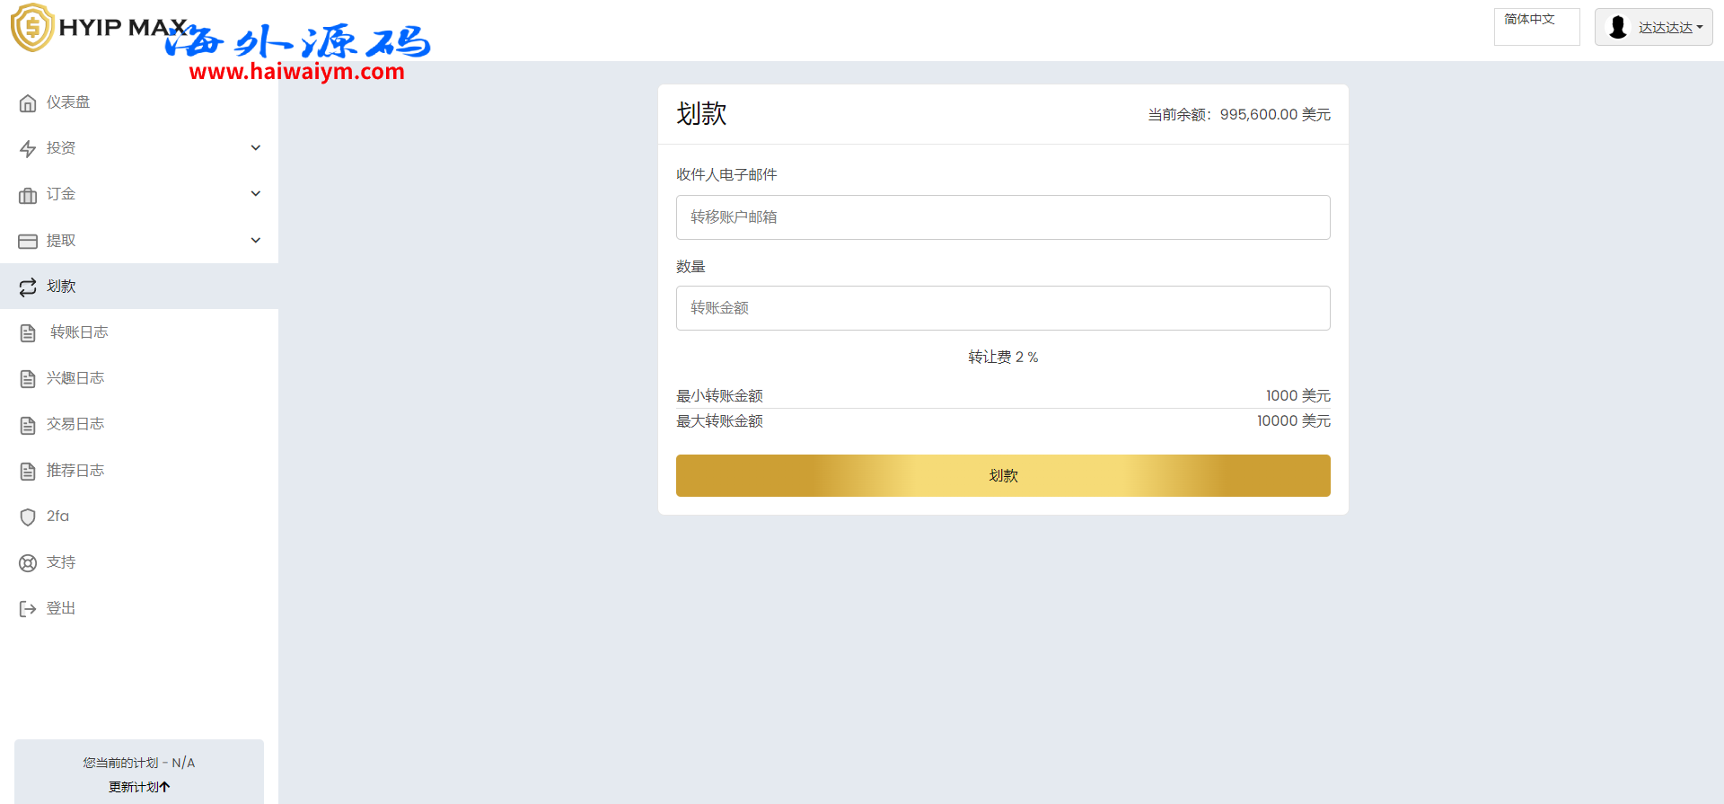Image resolution: width=1724 pixels, height=804 pixels.
Task: Open 交易日志 in the sidebar
Action: (75, 424)
